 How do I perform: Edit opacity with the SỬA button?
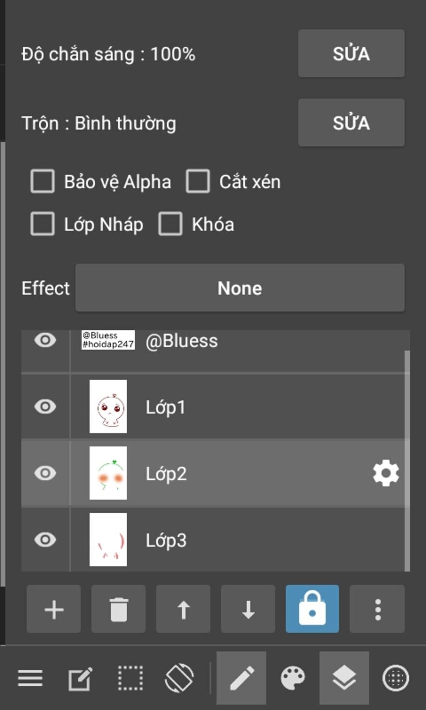coord(351,54)
